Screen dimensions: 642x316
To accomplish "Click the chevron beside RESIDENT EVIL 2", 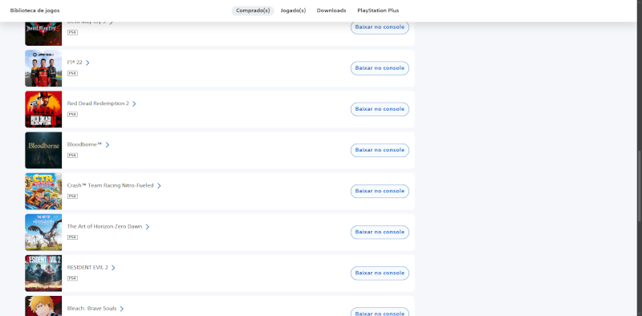I will tap(113, 267).
